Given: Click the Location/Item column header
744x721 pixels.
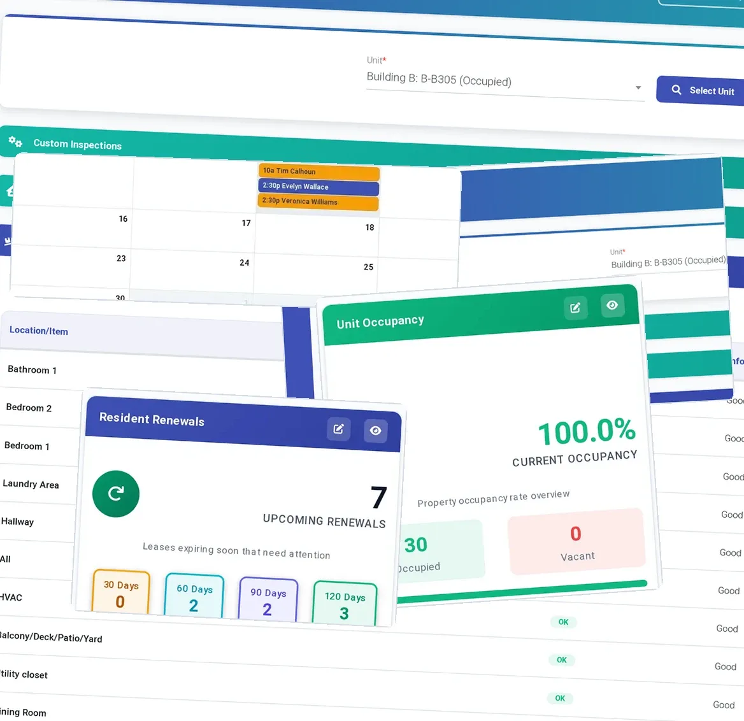Looking at the screenshot, I should [x=39, y=331].
